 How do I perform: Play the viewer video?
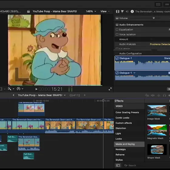(x=36, y=89)
